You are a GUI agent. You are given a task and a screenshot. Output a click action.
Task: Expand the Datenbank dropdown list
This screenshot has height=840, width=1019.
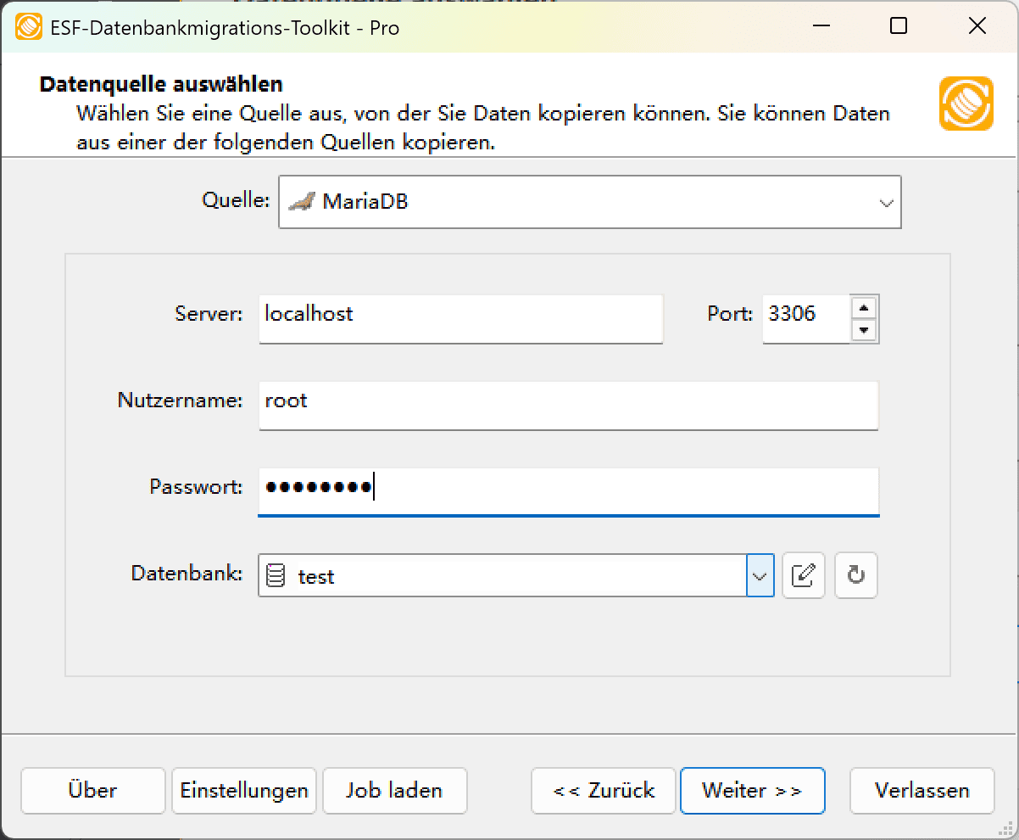click(760, 574)
